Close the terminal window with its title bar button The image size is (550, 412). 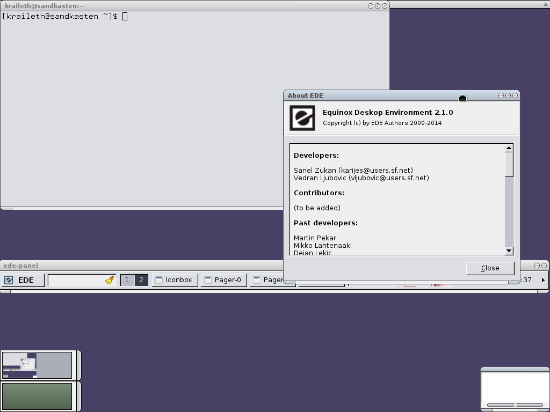(x=385, y=6)
